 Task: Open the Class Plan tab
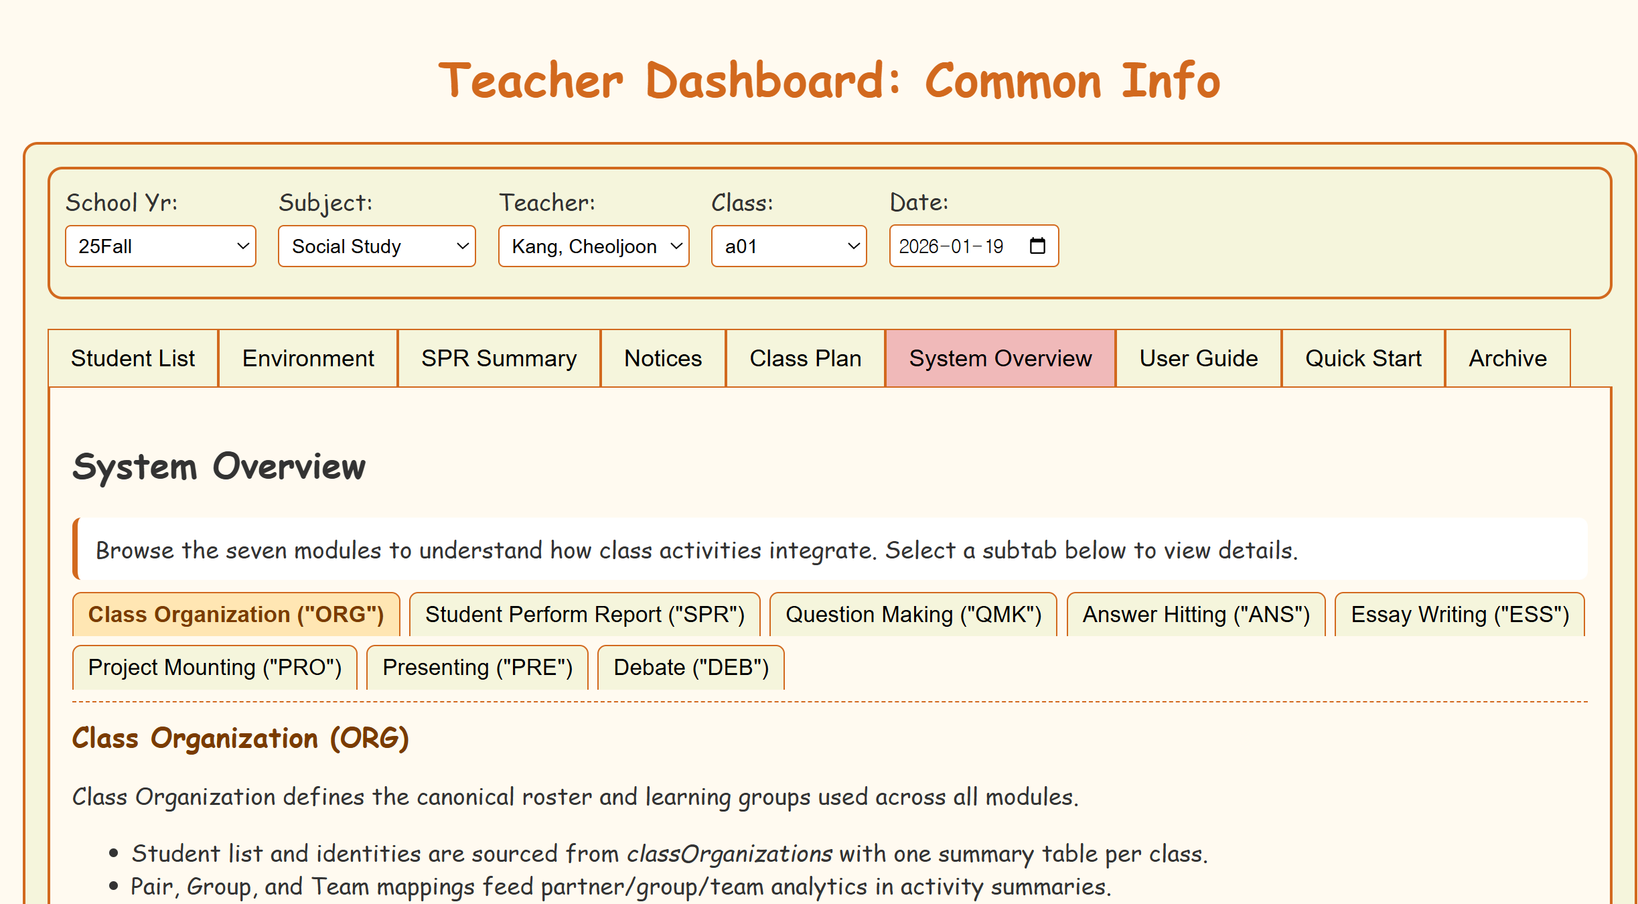point(805,358)
